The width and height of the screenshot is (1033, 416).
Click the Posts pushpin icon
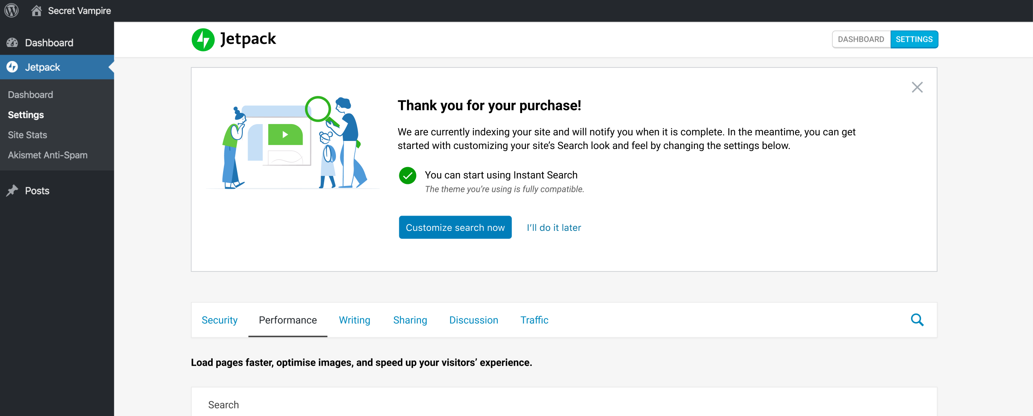click(x=12, y=191)
